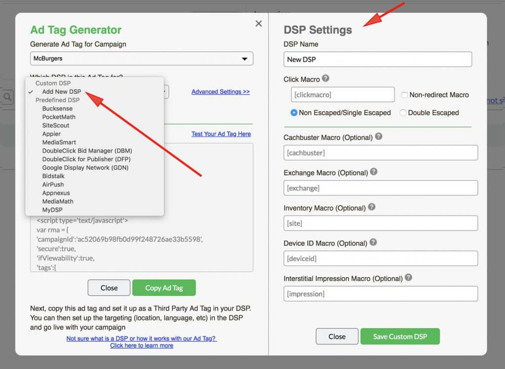Select MediaMath from the DSP list
The image size is (505, 369).
(x=58, y=201)
